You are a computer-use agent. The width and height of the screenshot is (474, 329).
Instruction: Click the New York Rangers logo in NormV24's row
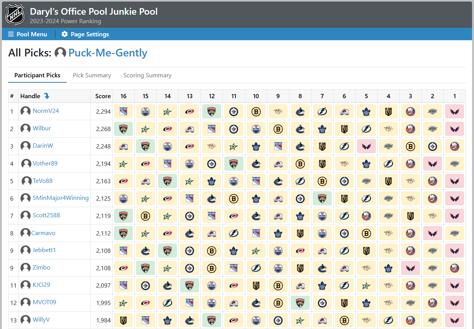click(123, 111)
